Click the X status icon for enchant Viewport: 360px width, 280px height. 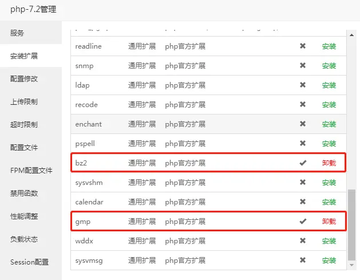tap(303, 124)
